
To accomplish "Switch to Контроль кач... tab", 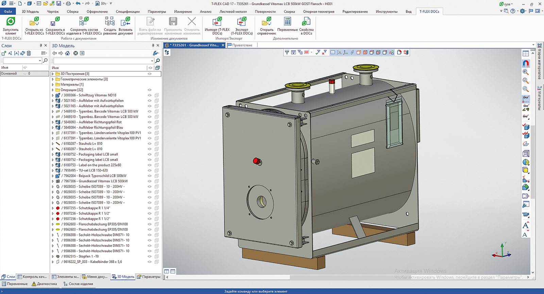I will (32, 277).
